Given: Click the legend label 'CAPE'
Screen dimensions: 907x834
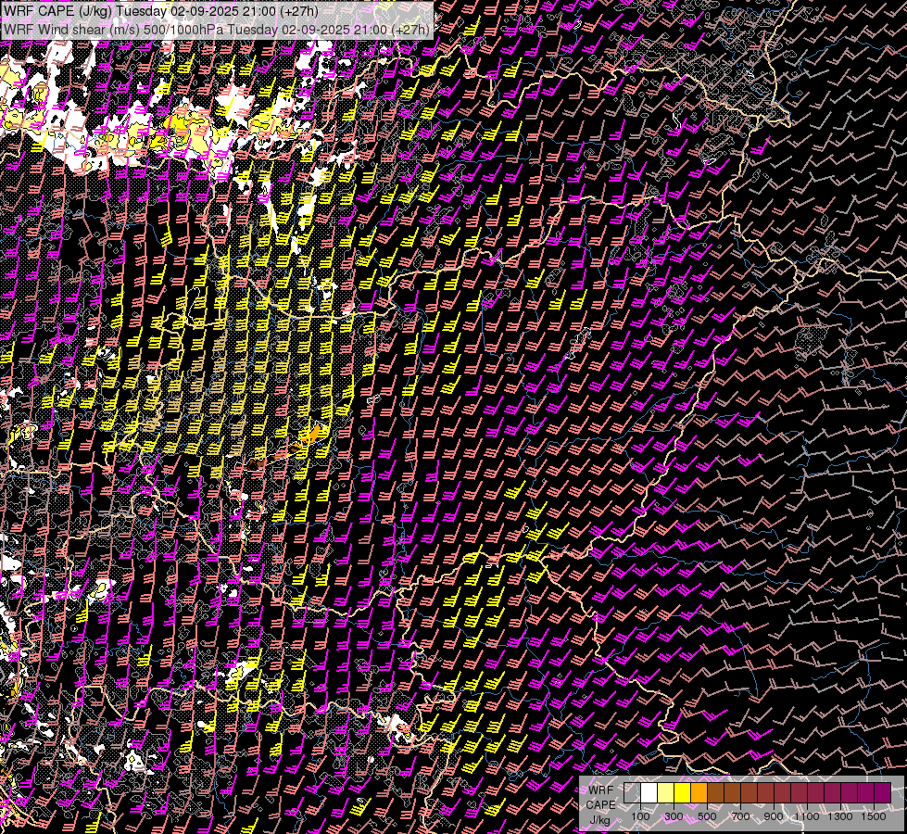Looking at the screenshot, I should pos(601,805).
